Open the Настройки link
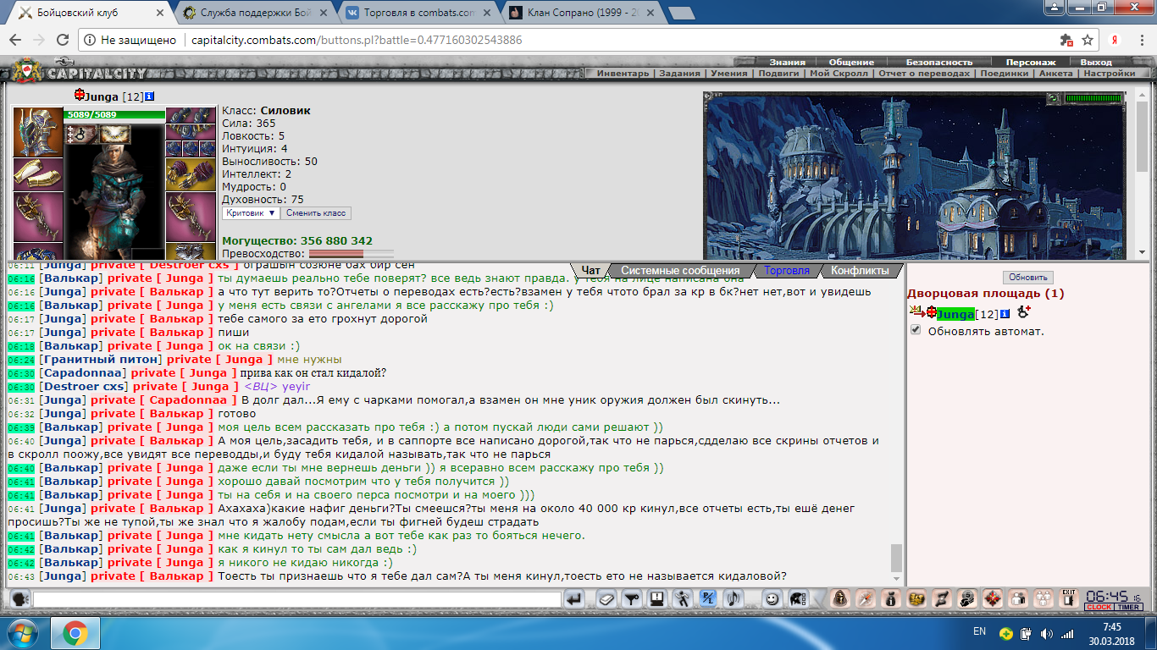The width and height of the screenshot is (1157, 650). click(x=1109, y=74)
